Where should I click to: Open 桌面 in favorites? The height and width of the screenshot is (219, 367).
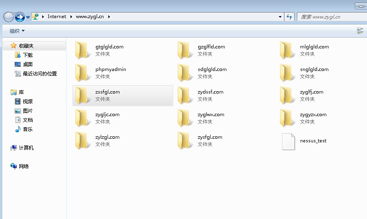28,64
